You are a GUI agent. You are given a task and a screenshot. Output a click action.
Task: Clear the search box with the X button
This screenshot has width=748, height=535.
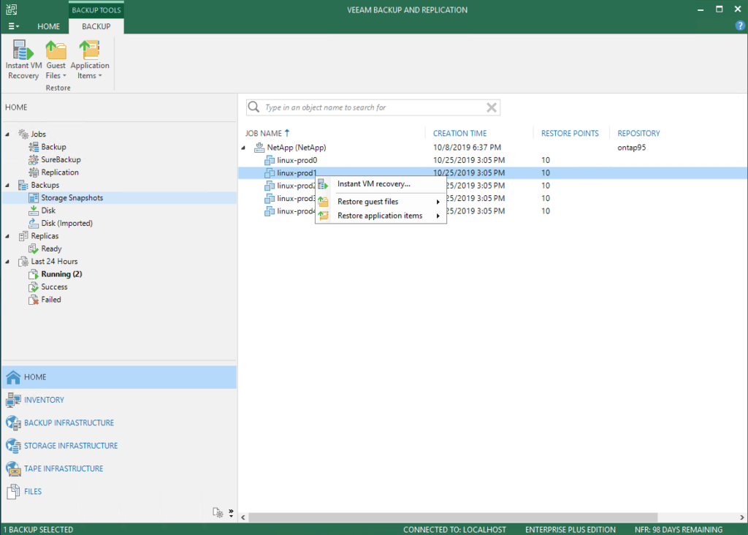click(x=492, y=107)
